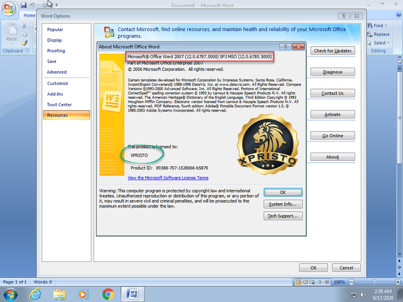Click the Word help icon at top right
Image resolution: width=403 pixels, height=302 pixels.
pyautogui.click(x=399, y=15)
